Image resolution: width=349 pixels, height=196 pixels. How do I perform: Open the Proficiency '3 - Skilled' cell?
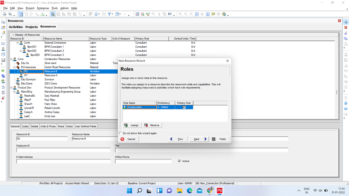(166, 107)
